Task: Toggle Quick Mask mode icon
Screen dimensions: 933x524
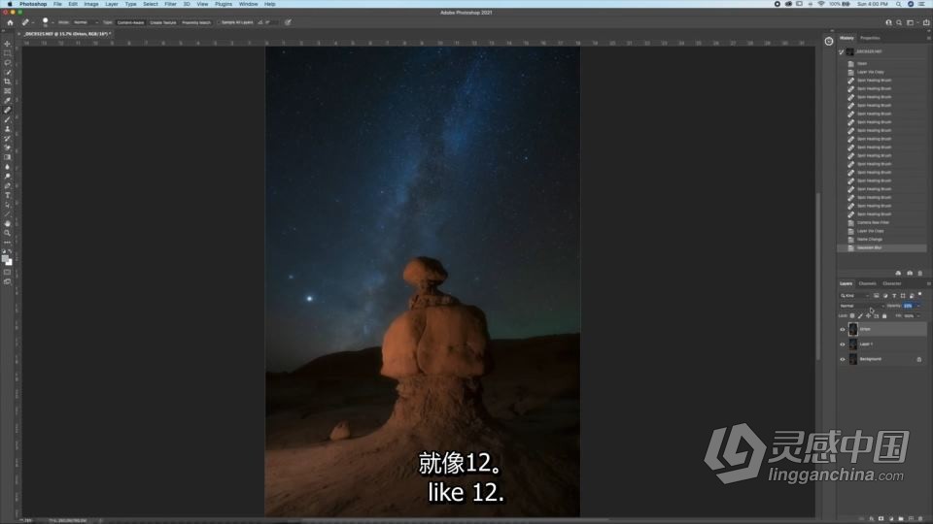Action: coord(7,272)
